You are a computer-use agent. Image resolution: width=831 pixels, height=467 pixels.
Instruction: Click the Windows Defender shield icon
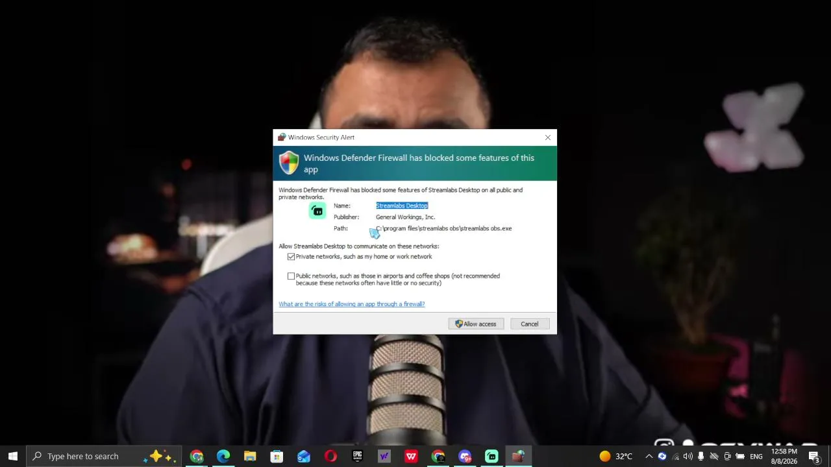pos(289,163)
